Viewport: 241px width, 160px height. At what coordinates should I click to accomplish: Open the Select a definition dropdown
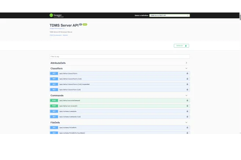point(169,15)
